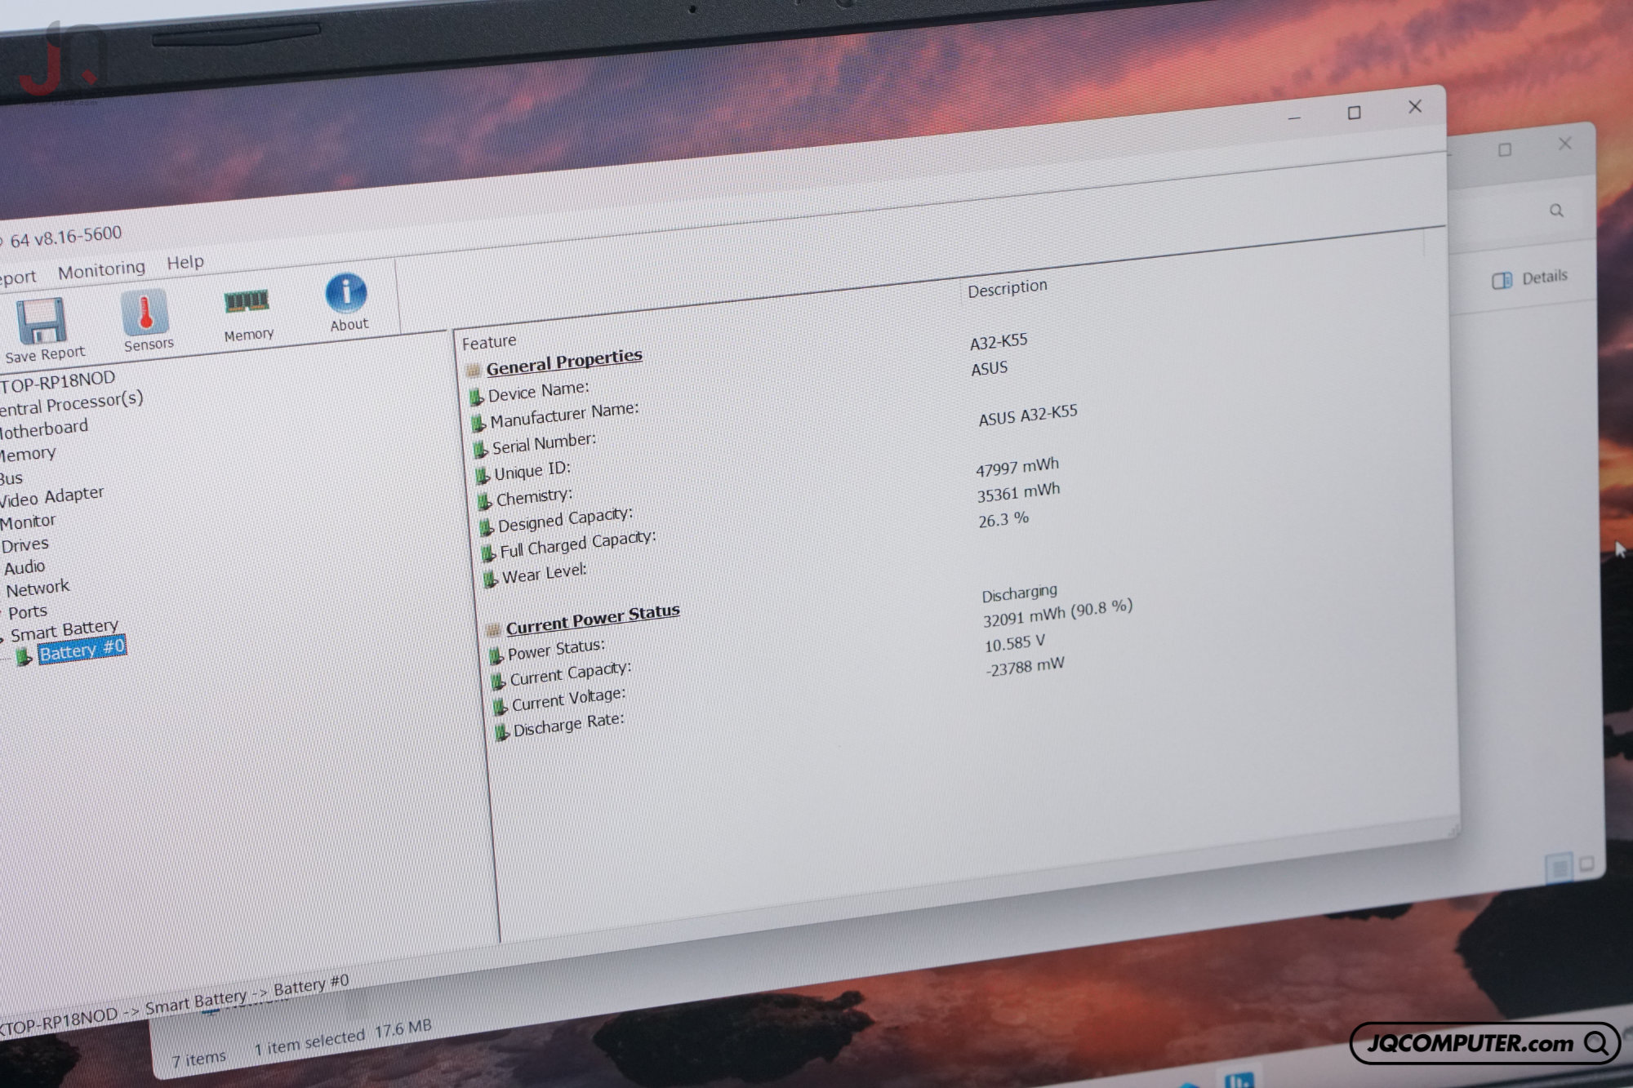The width and height of the screenshot is (1633, 1088).
Task: Click the General Properties section heading
Action: coord(564,362)
